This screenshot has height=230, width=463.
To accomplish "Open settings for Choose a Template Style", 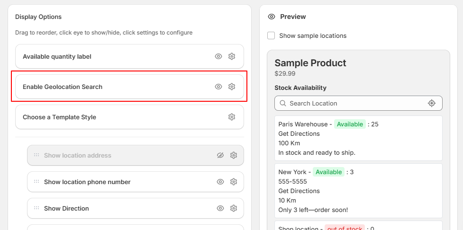I will 232,117.
